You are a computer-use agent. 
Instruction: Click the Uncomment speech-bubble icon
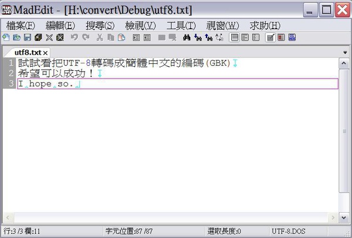(x=172, y=38)
